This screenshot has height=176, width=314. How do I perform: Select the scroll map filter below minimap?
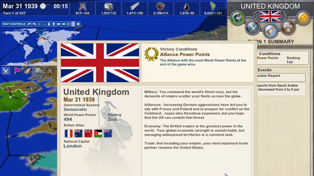(x=28, y=71)
